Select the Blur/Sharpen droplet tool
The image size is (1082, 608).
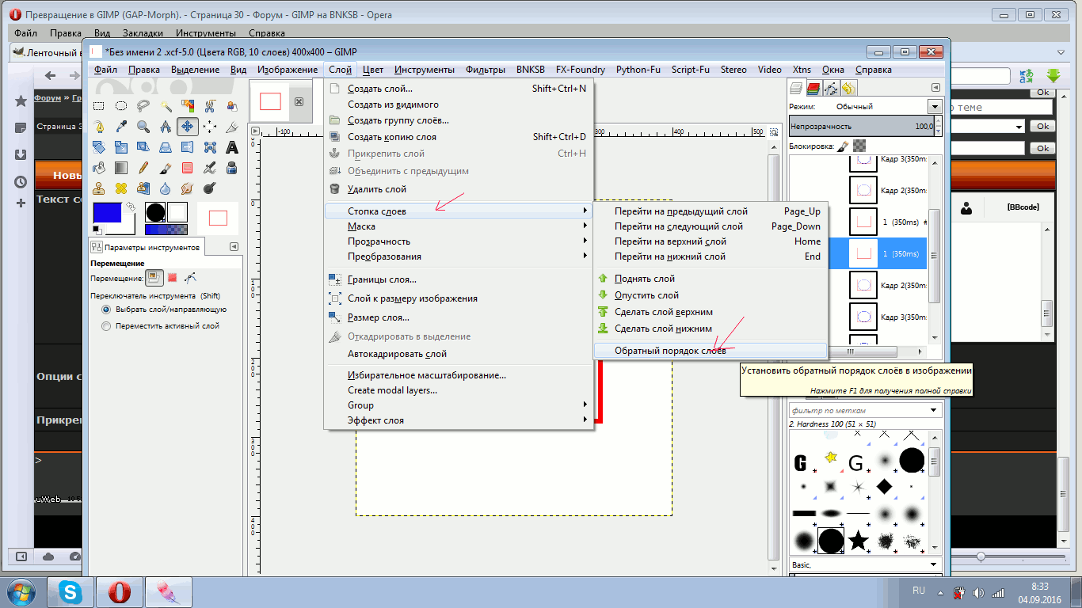pos(166,188)
